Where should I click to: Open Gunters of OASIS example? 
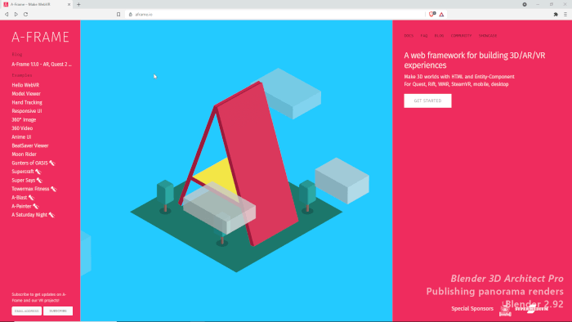click(x=34, y=163)
